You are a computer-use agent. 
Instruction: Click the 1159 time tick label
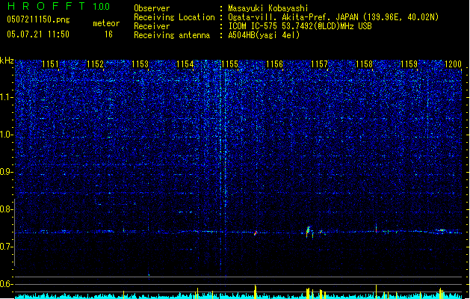tap(409, 64)
